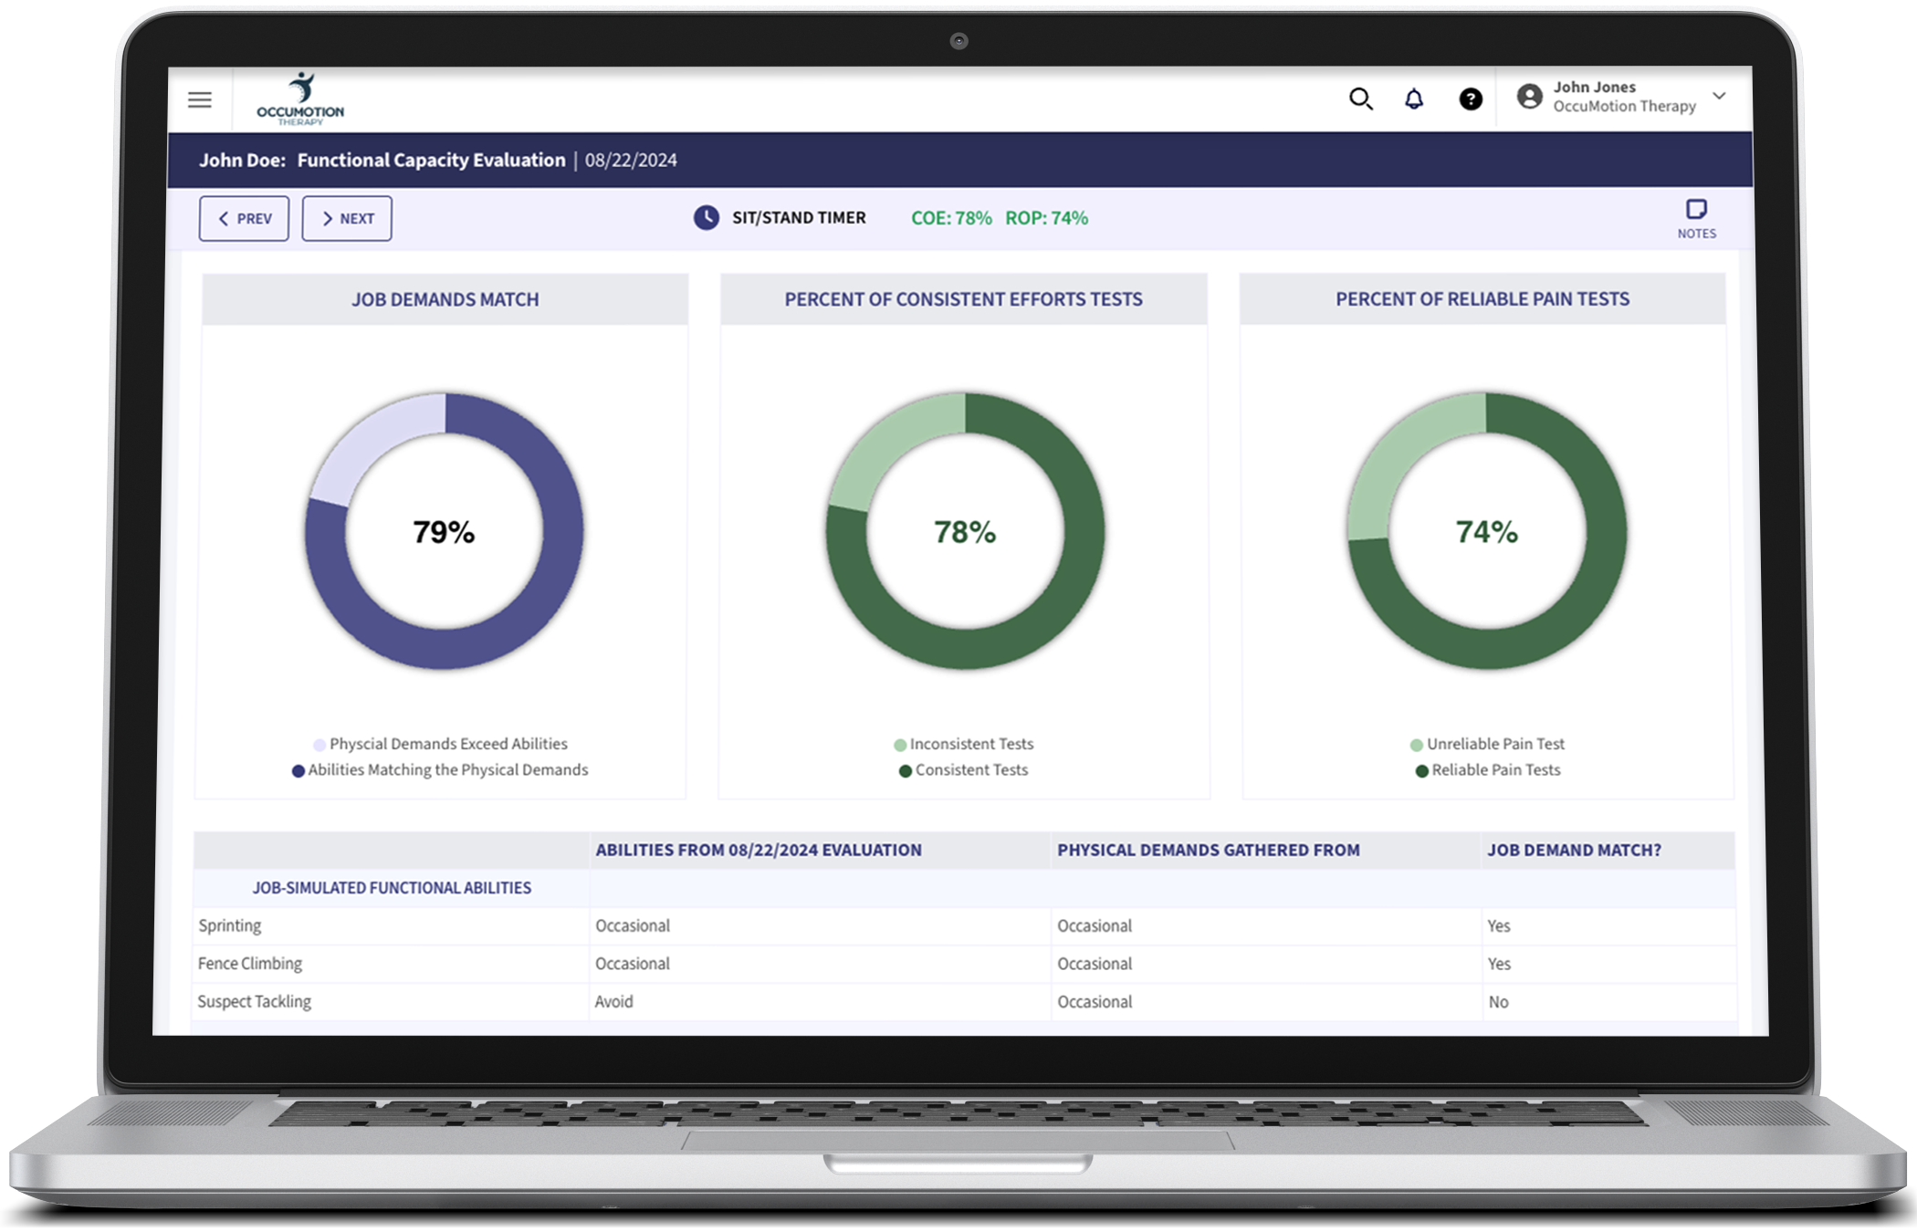Open the help menu
The height and width of the screenshot is (1232, 1917).
click(1471, 99)
